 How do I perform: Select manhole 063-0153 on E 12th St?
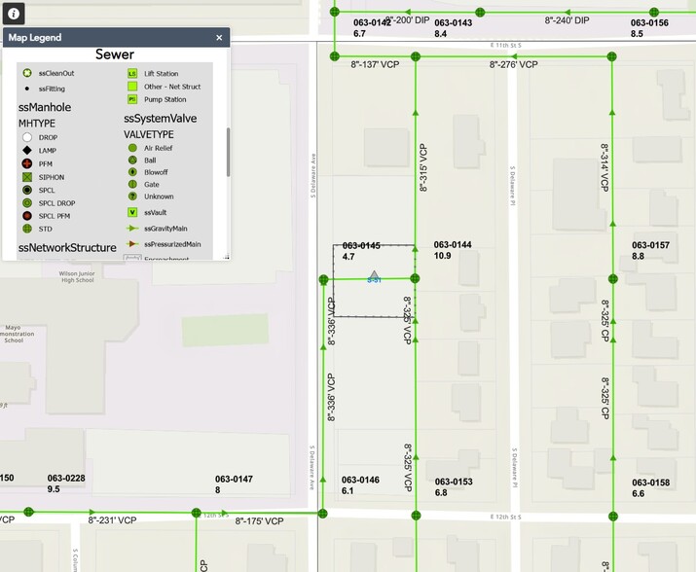tap(416, 515)
